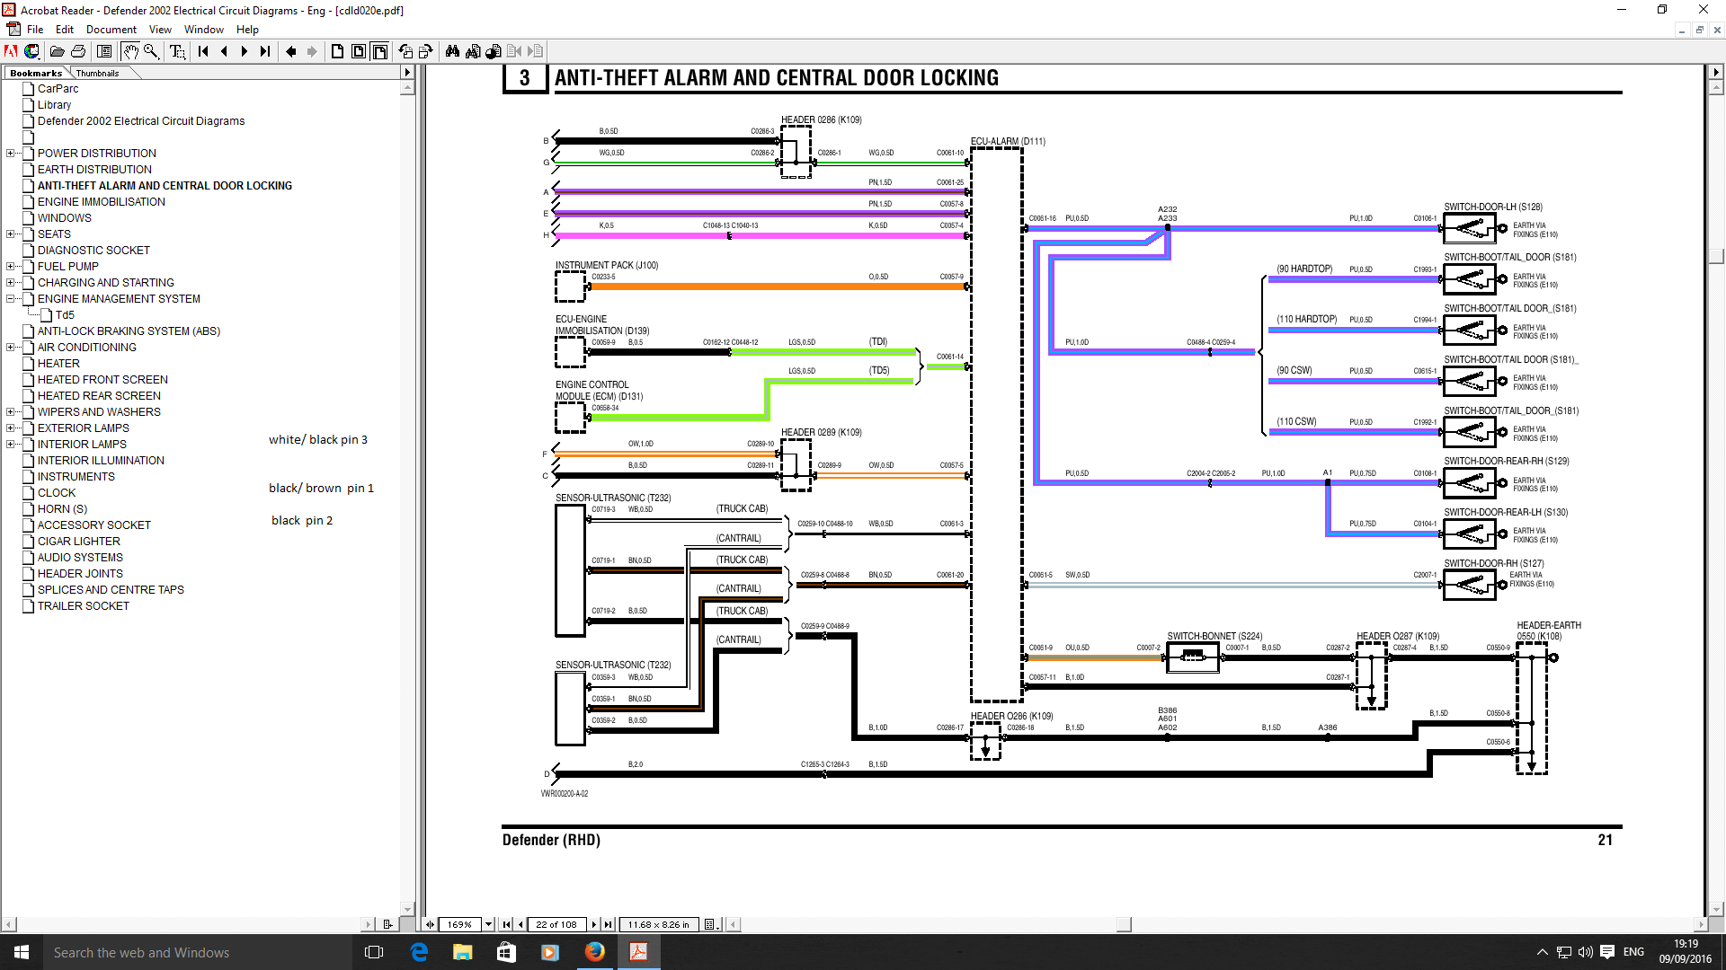Open Windows Start menu
This screenshot has height=970, width=1726.
pyautogui.click(x=22, y=952)
